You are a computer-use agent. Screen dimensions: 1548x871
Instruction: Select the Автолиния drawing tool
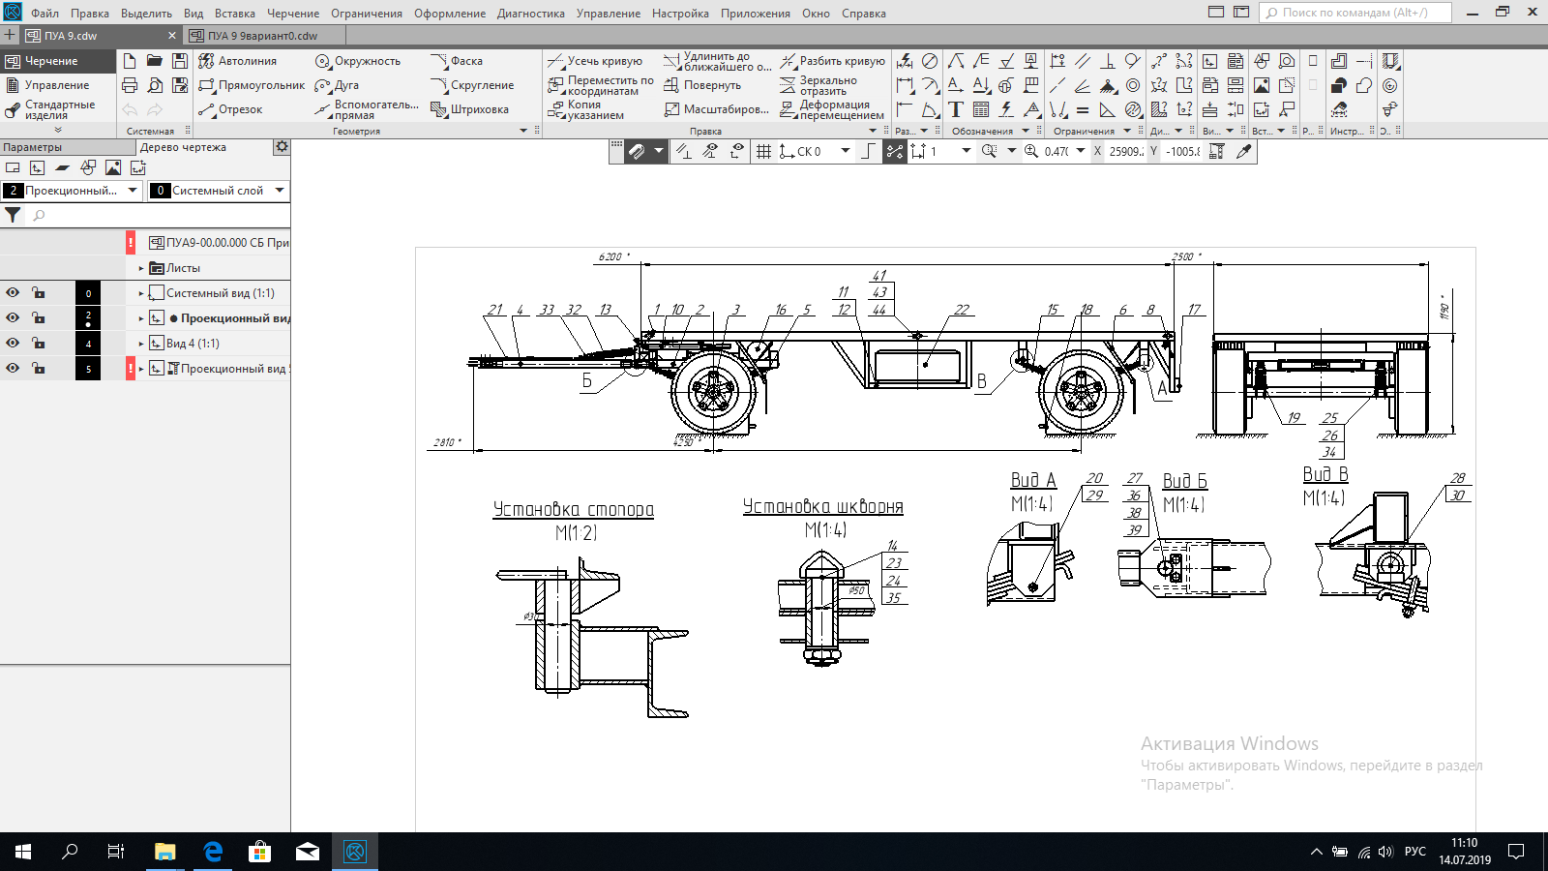[x=238, y=61]
